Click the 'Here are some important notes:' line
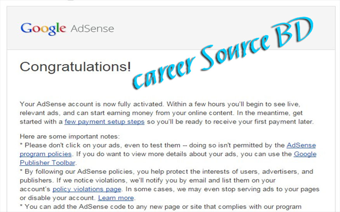This screenshot has width=340, height=212. [x=70, y=137]
